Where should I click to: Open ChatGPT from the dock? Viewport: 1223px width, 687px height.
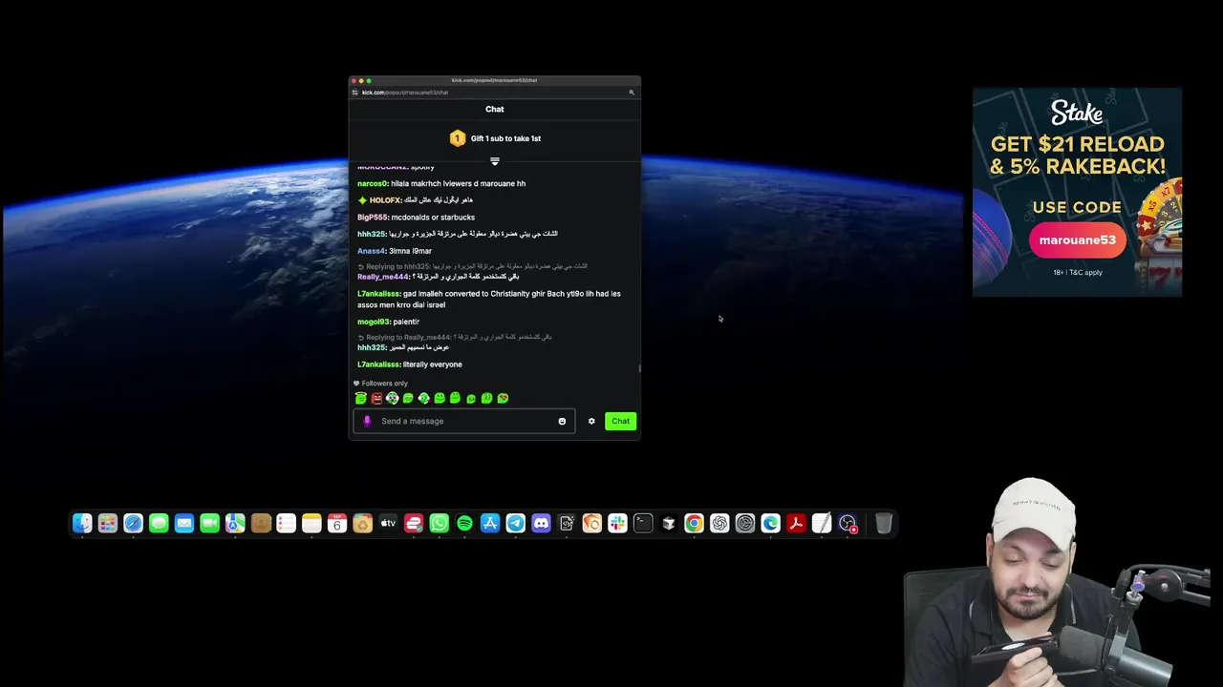(719, 523)
